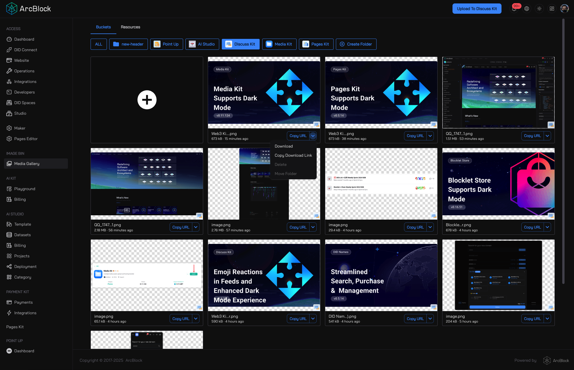This screenshot has height=370, width=574.
Task: Open AI Kit Playground in sidebar
Action: tap(25, 189)
